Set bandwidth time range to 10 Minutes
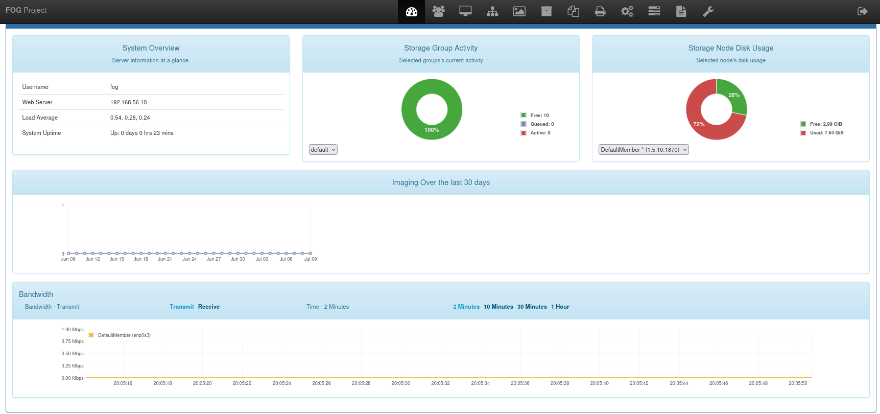Viewport: 880px width, 414px height. tap(498, 307)
